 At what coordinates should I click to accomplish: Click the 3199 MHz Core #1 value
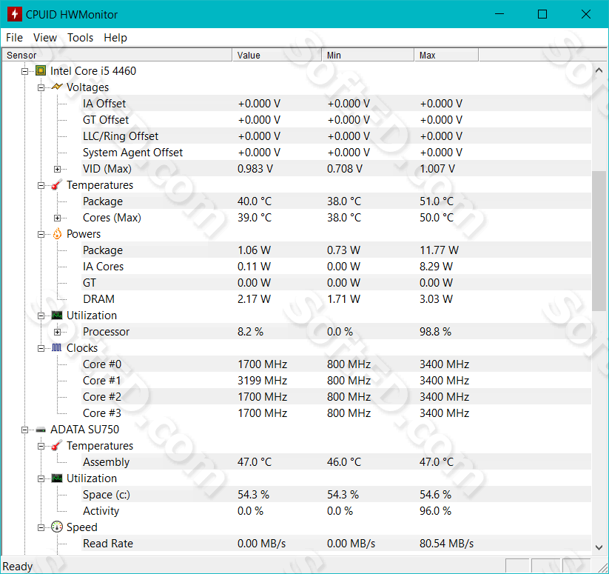[x=262, y=381]
